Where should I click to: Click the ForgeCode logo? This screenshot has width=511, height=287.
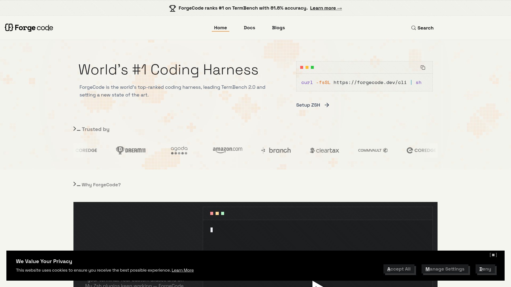(29, 28)
